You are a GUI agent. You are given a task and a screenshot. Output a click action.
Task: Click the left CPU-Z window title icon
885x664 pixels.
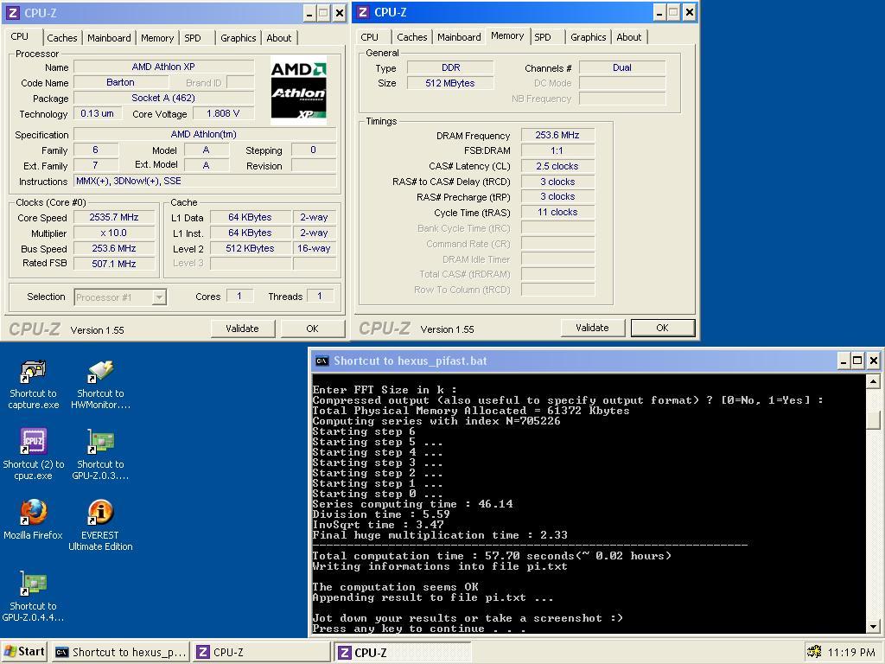click(12, 13)
